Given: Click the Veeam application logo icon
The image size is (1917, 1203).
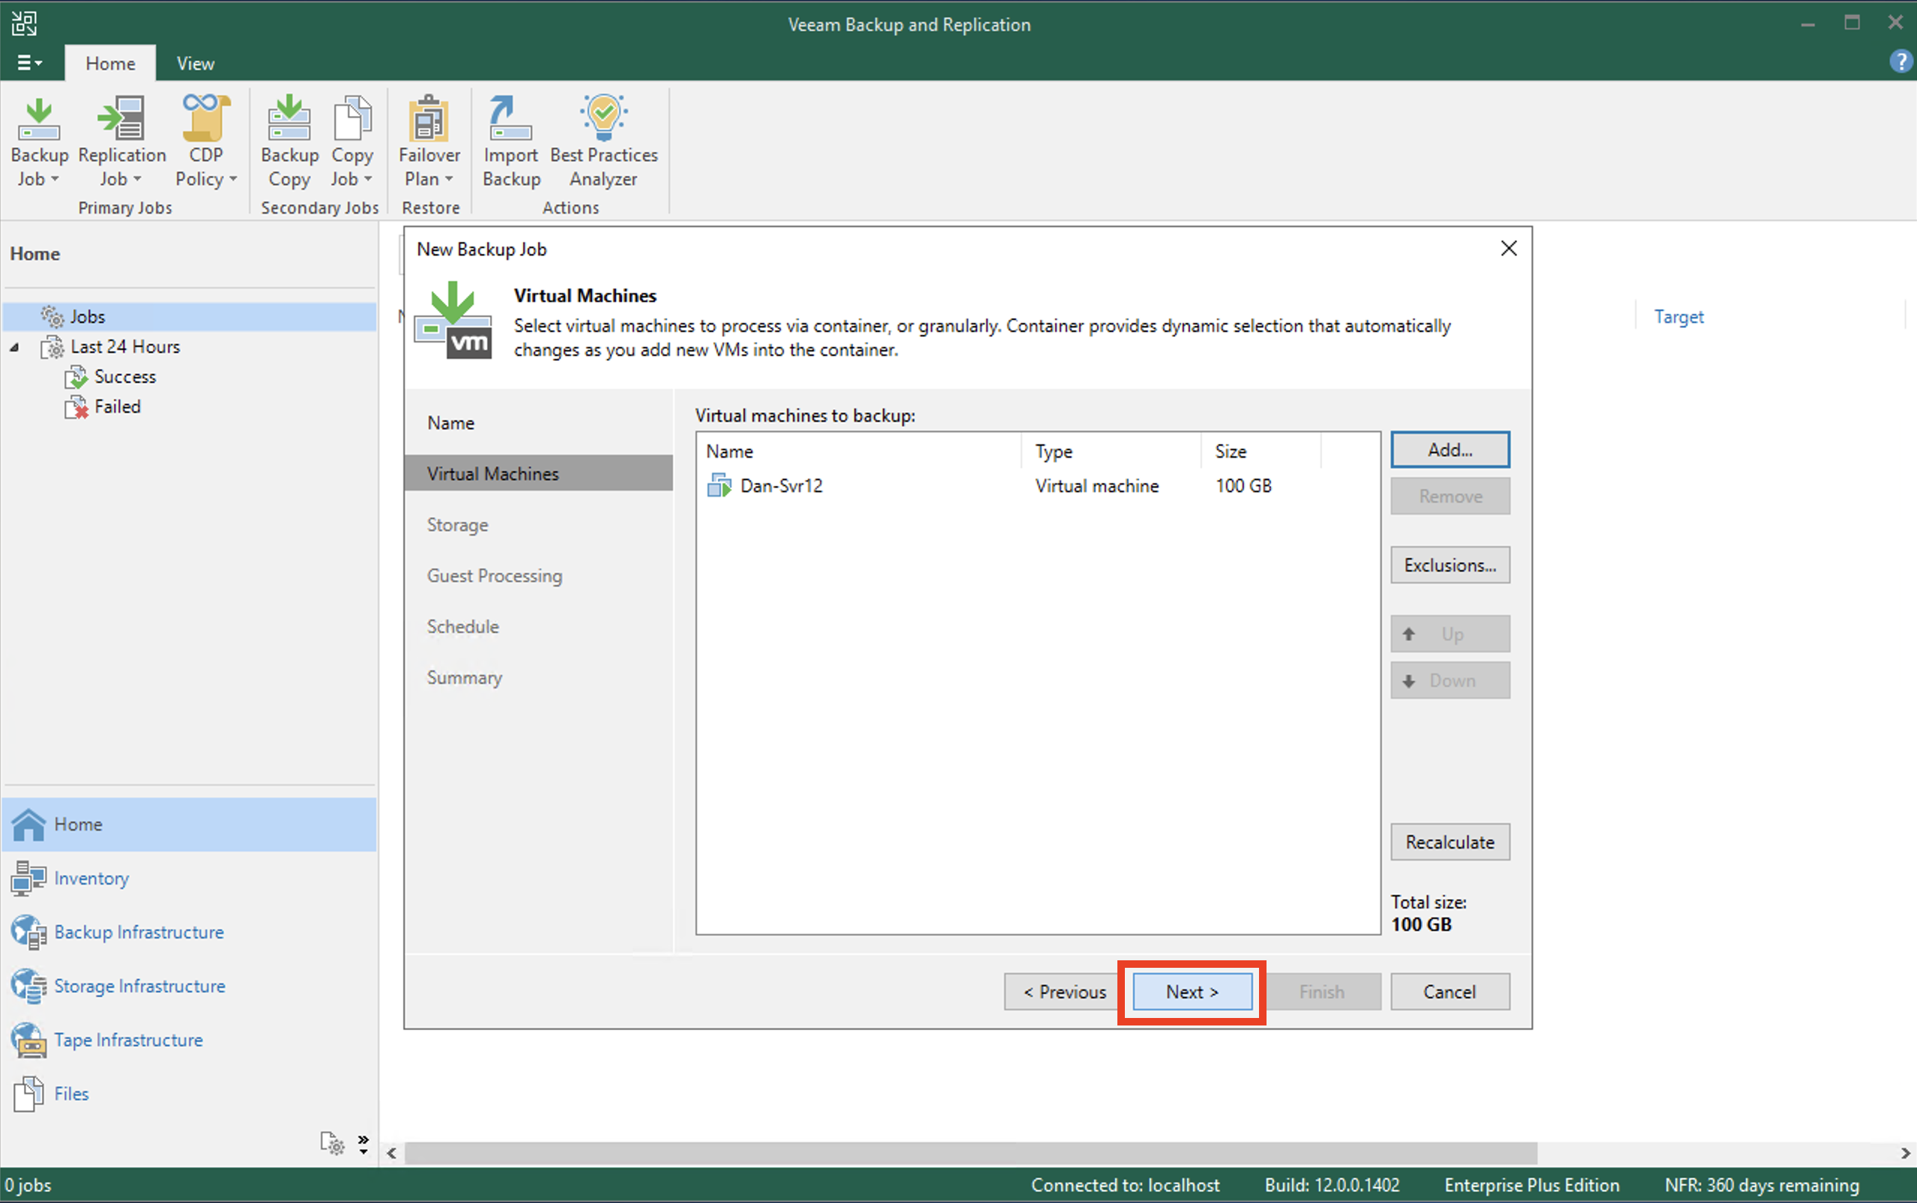Looking at the screenshot, I should pyautogui.click(x=24, y=23).
